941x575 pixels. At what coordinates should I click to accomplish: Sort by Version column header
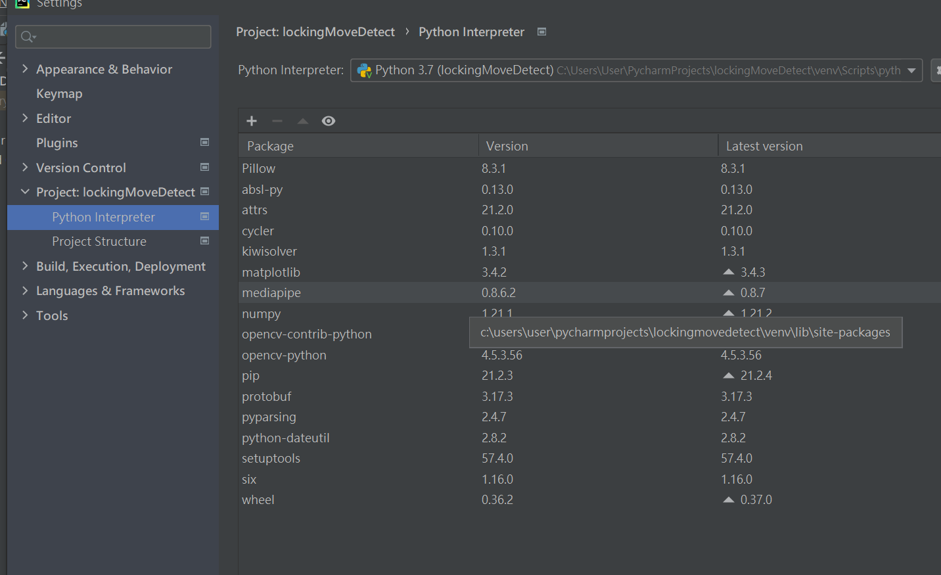[598, 146]
